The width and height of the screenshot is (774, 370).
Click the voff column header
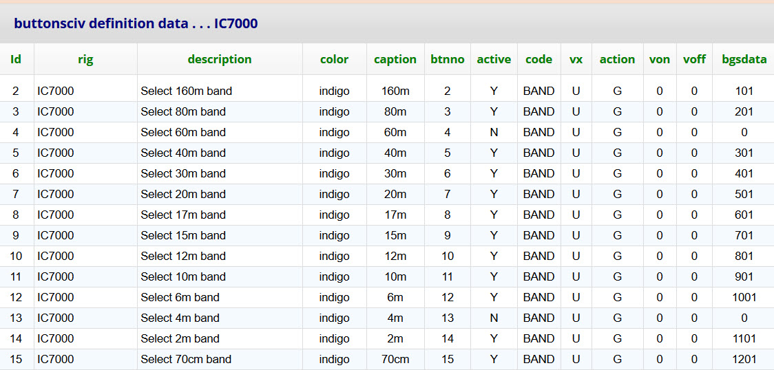(694, 59)
